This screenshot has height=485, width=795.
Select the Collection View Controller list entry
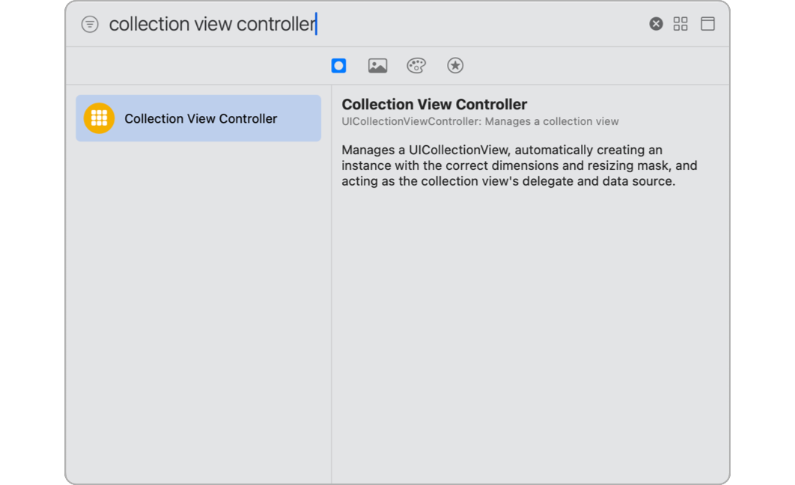pos(198,118)
